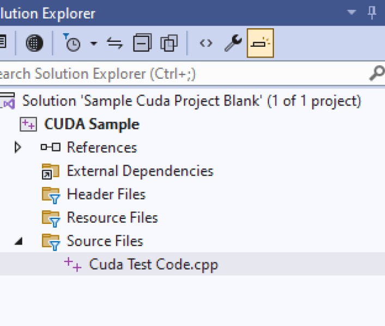
Task: Click Sync with Active Document arrows icon
Action: pyautogui.click(x=115, y=43)
